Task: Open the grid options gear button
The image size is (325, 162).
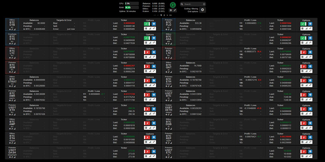Action: [203, 10]
